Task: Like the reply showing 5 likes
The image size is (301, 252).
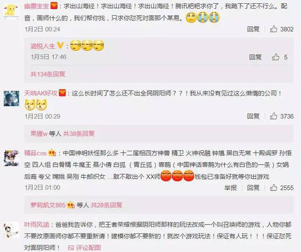Action: [x=276, y=57]
